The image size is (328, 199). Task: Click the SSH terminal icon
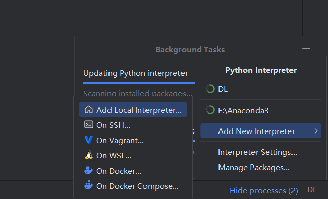pyautogui.click(x=89, y=124)
